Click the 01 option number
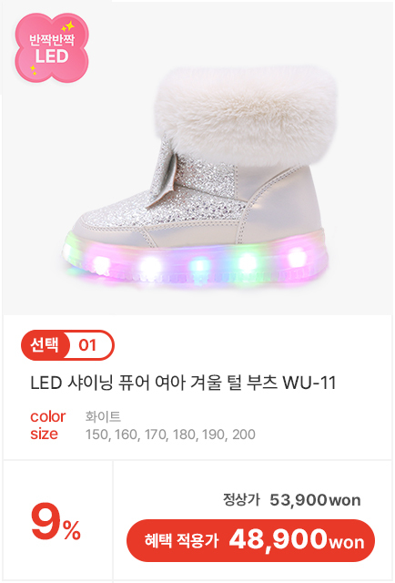Screen dimensions: 395x583 coord(87,345)
